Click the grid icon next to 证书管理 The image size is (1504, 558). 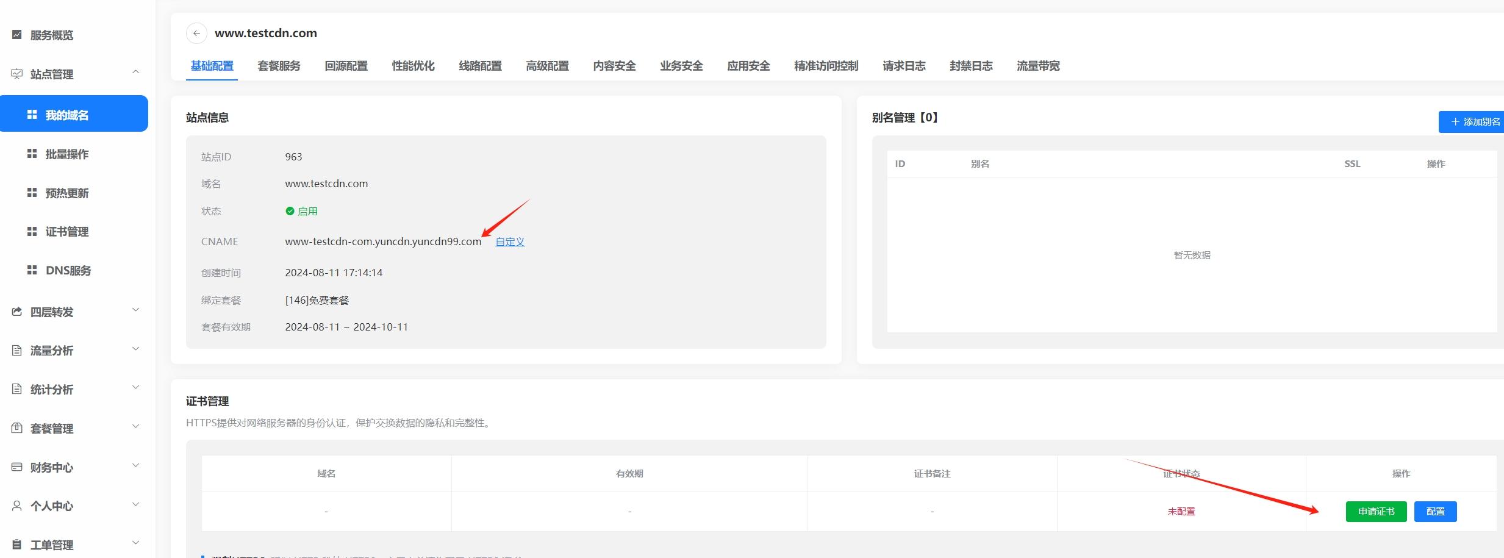[32, 231]
